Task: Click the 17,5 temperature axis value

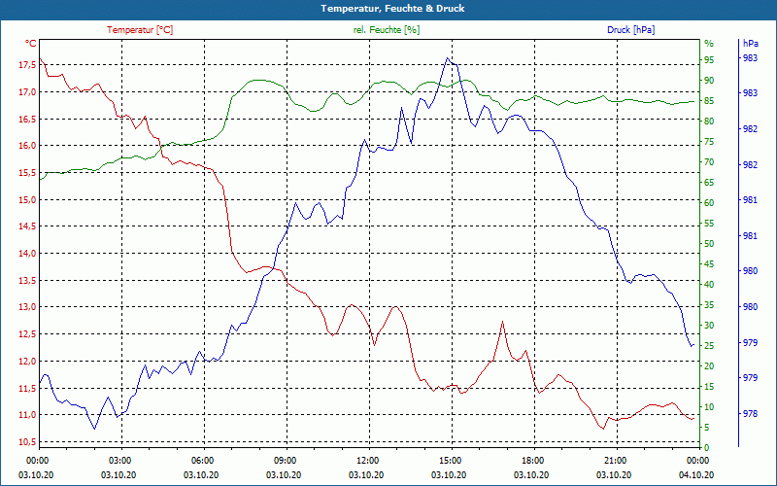Action: pos(27,65)
